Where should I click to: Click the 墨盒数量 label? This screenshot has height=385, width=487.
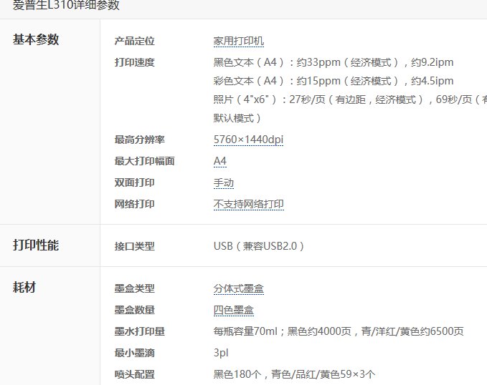click(135, 310)
